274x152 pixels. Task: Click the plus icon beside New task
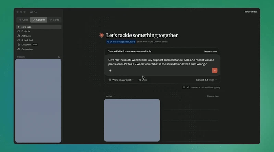tap(19, 27)
